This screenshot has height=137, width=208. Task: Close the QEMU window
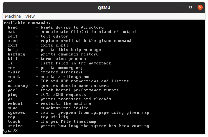coord(200,7)
